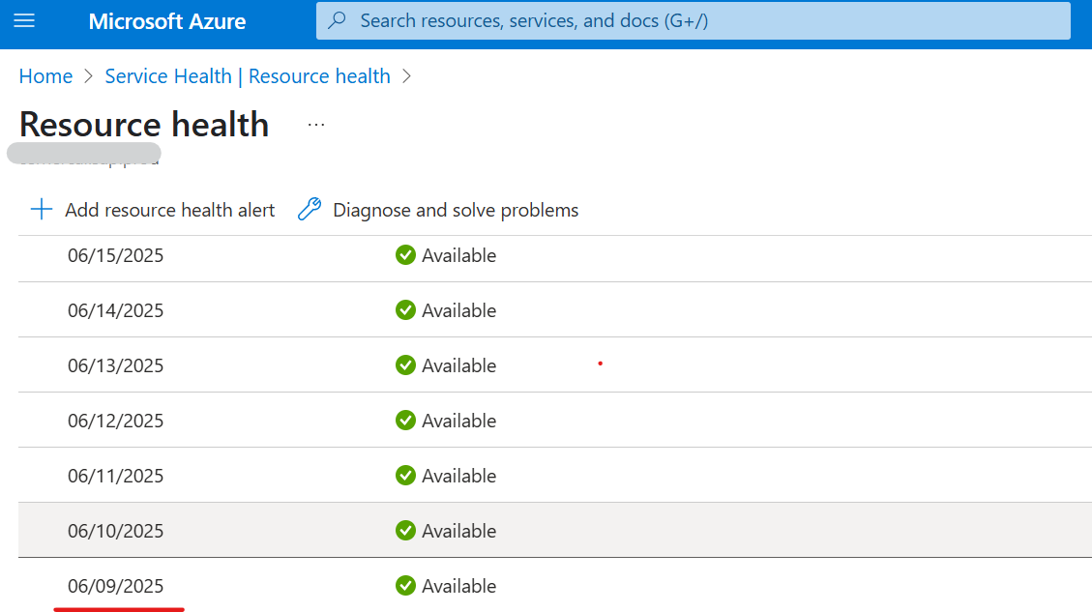Go to Home via the breadcrumb
The width and height of the screenshot is (1092, 612).
coord(45,75)
